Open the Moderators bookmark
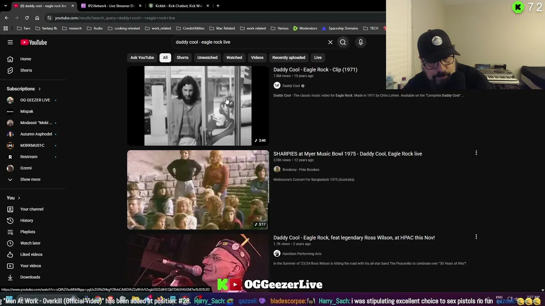This screenshot has width=545, height=306. [305, 28]
